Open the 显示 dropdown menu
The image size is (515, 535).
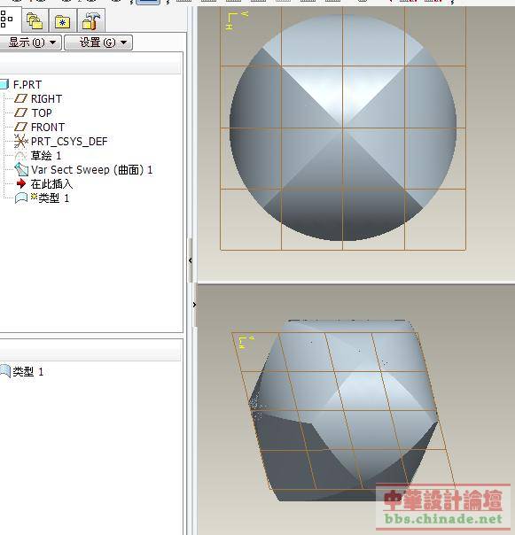point(31,43)
